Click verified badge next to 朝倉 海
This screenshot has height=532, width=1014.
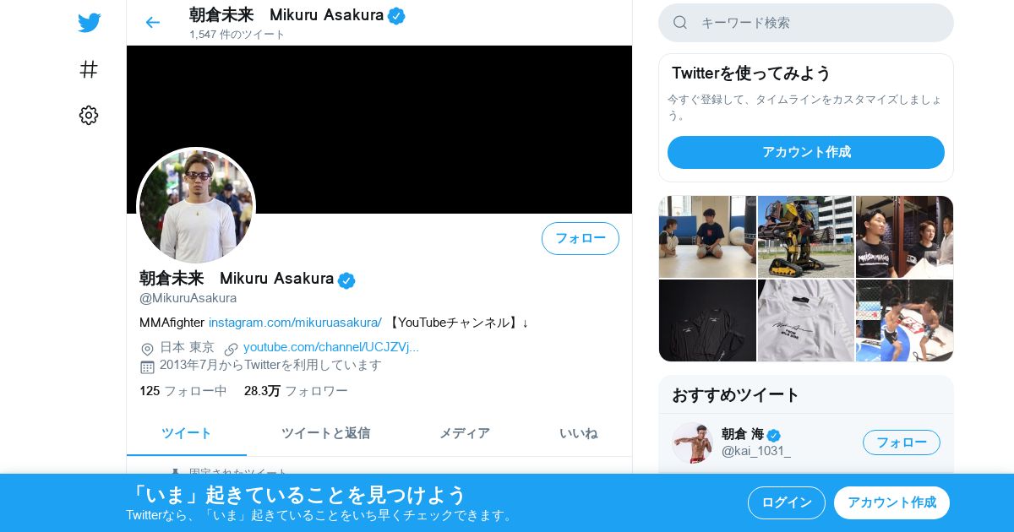773,435
